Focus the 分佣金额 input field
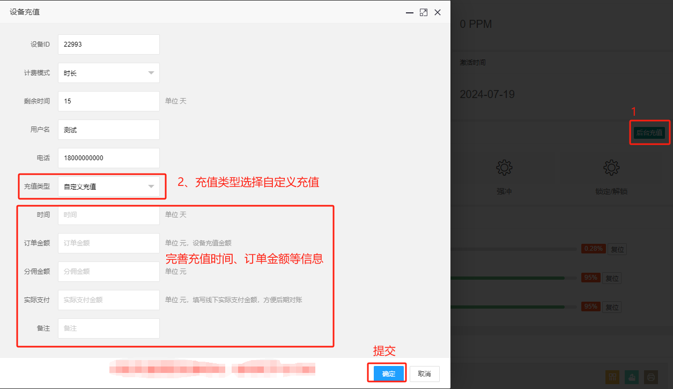 (109, 272)
